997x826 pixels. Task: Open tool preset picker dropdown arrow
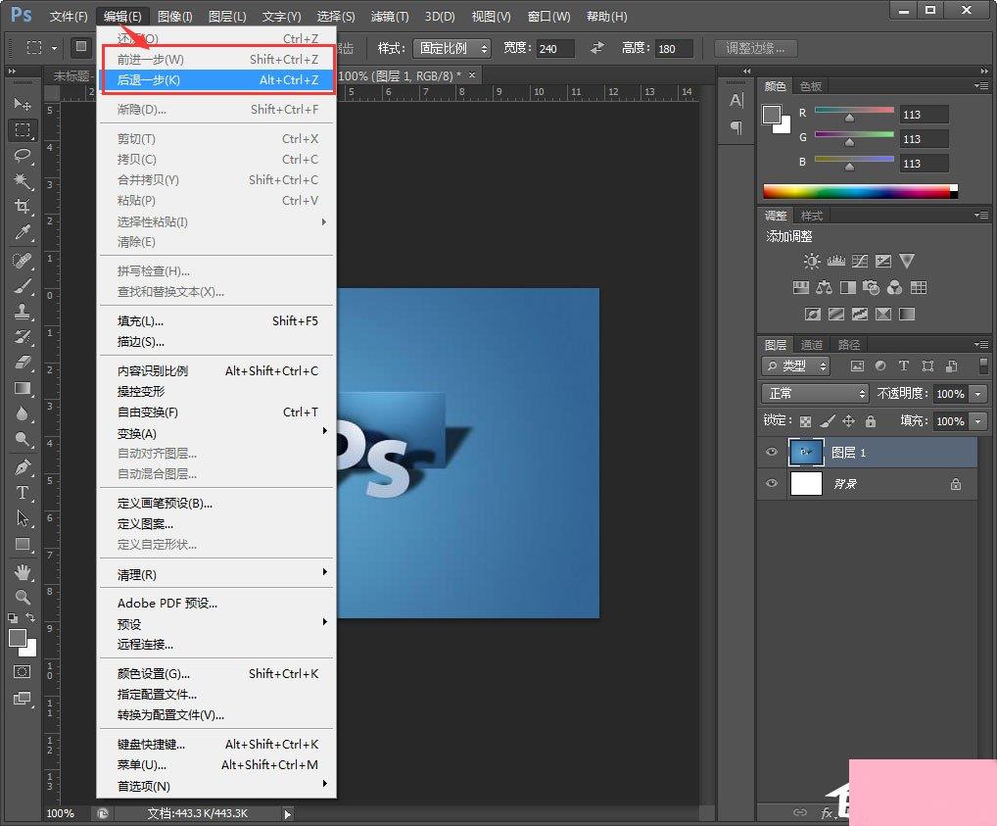tap(55, 48)
